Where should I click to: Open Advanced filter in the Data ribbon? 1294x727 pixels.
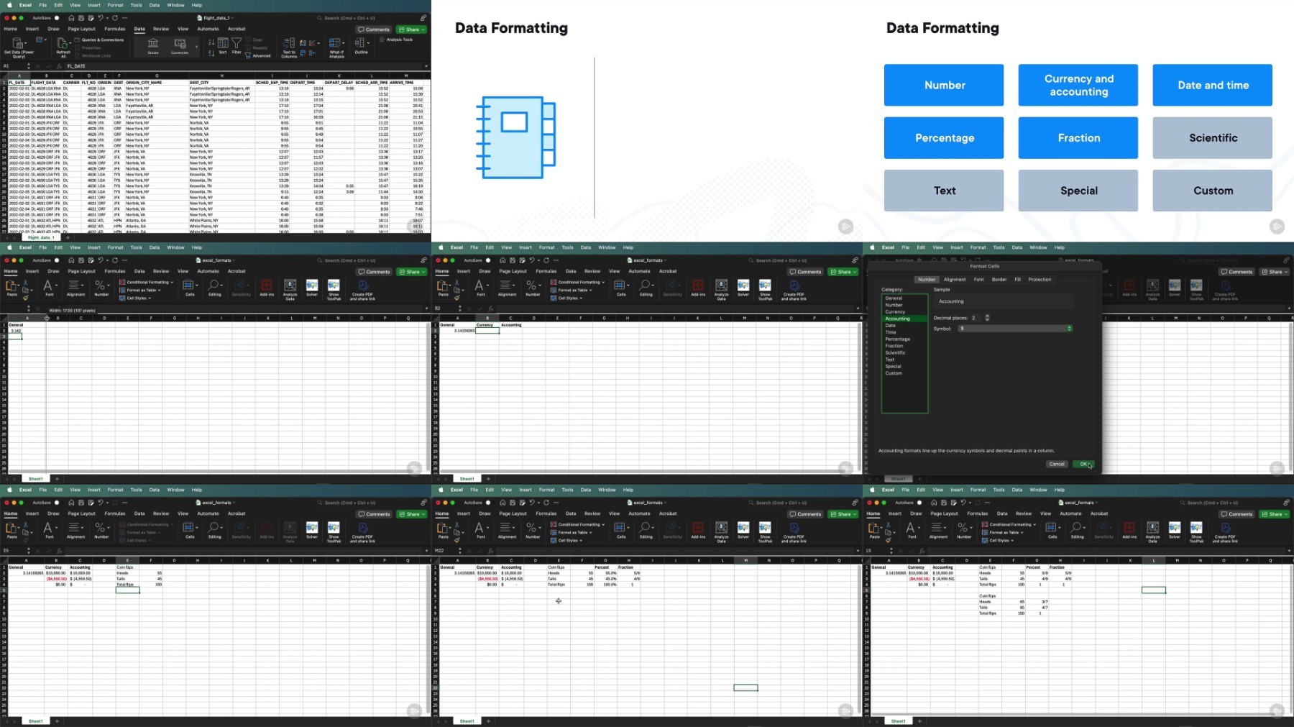259,55
